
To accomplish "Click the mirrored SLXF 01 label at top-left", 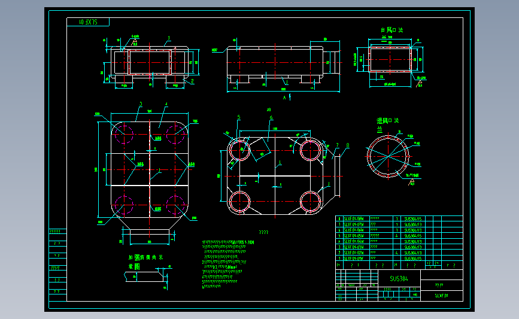I will tap(89, 22).
